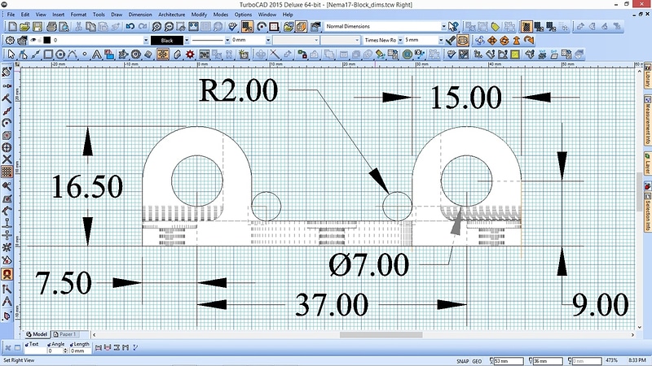Click the orange up arrow icon
The width and height of the screenshot is (652, 366).
click(x=517, y=40)
